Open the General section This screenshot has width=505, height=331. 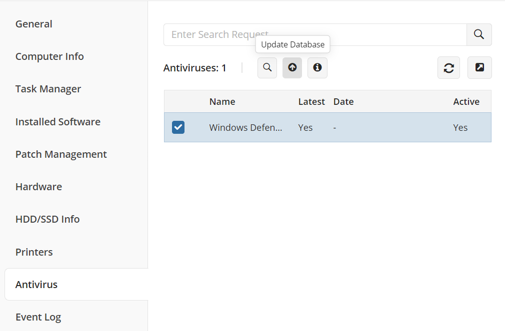(x=34, y=24)
